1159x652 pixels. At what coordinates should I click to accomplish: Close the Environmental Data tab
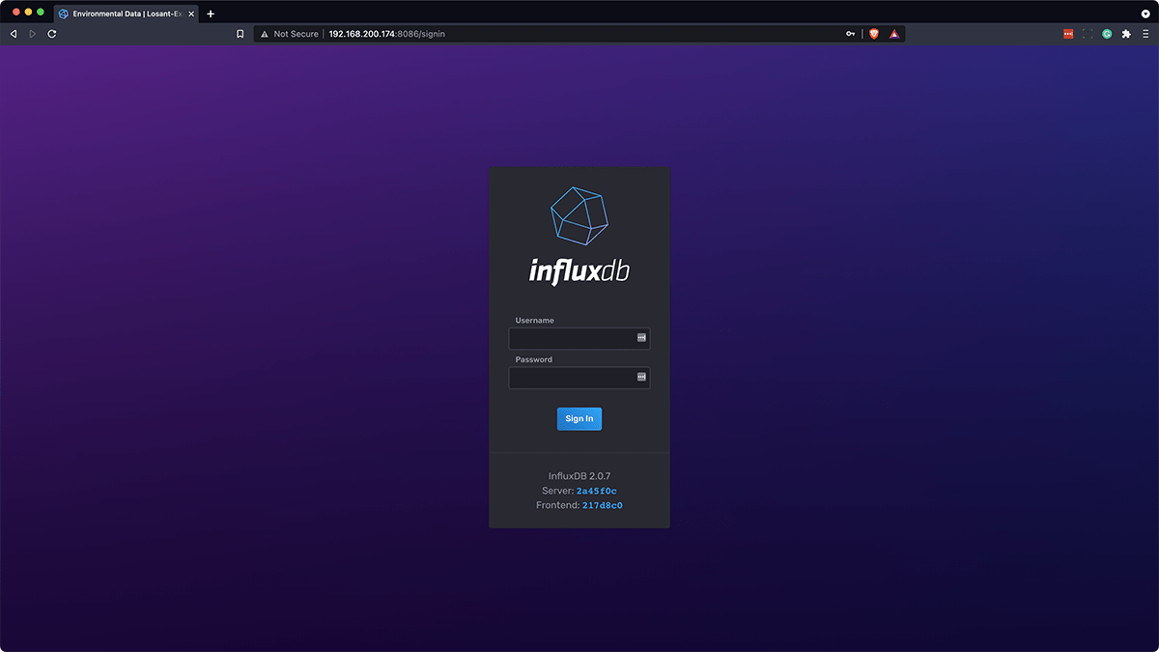point(191,14)
